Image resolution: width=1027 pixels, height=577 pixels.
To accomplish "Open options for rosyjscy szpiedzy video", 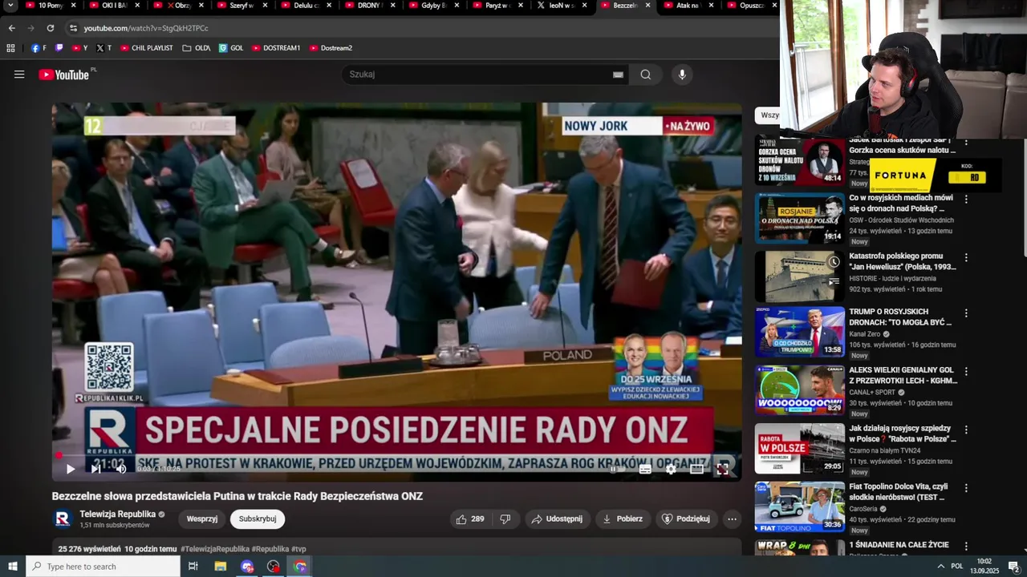I will [966, 430].
